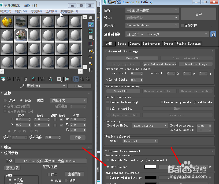Image resolution: width=219 pixels, height=184 pixels.
Task: Click Open Material Library button
Action: tap(159, 64)
